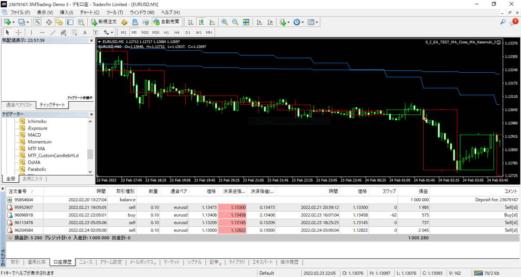The height and width of the screenshot is (277, 521).
Task: Toggle chart shift icon
Action: pyautogui.click(x=270, y=22)
